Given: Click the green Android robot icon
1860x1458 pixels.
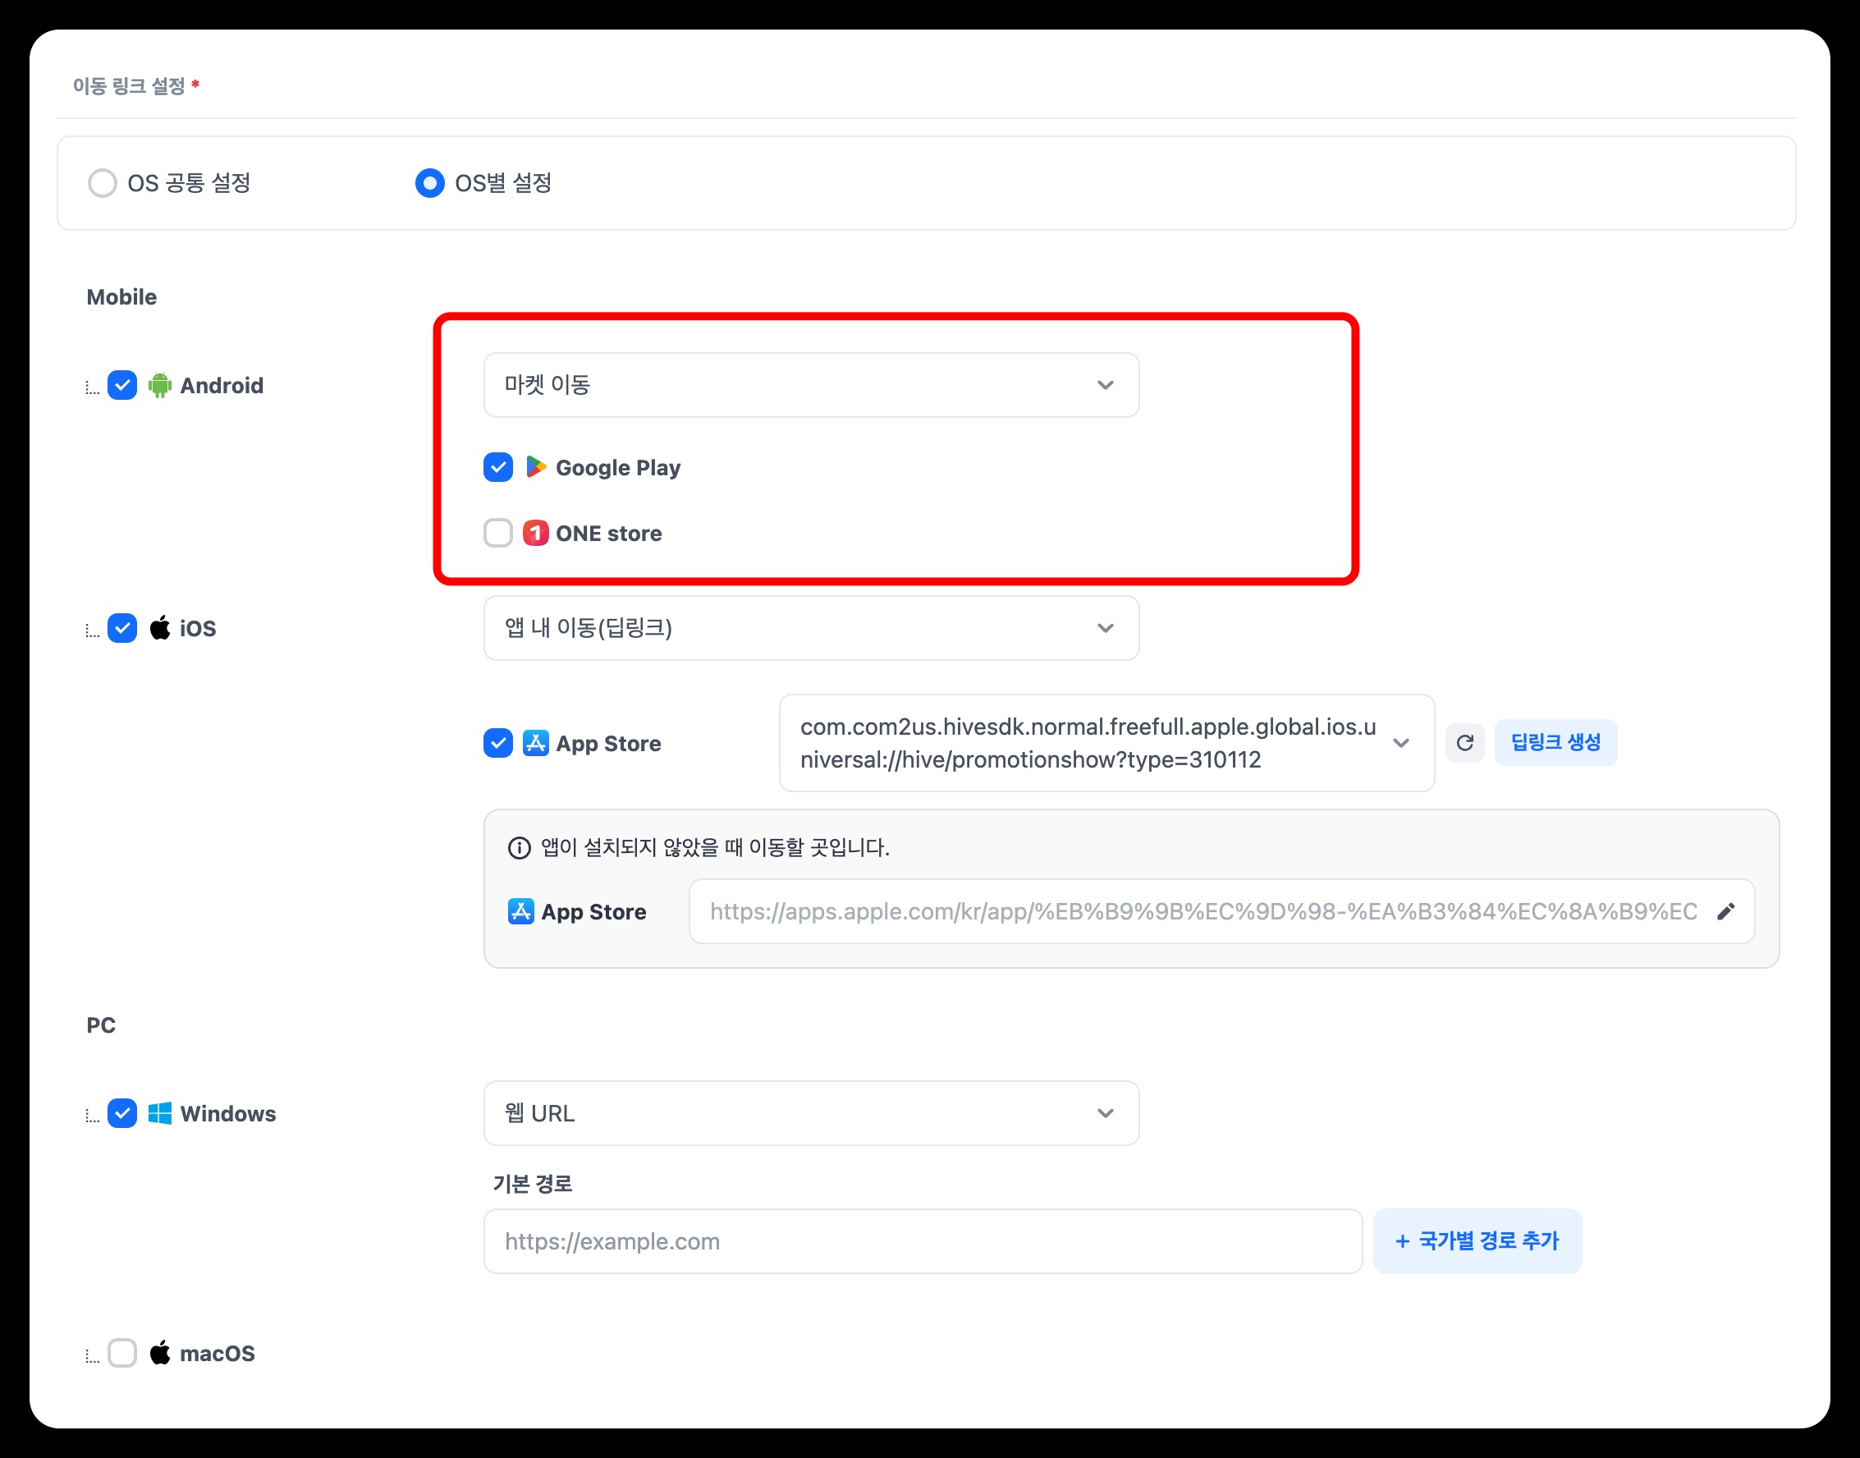Looking at the screenshot, I should 159,386.
